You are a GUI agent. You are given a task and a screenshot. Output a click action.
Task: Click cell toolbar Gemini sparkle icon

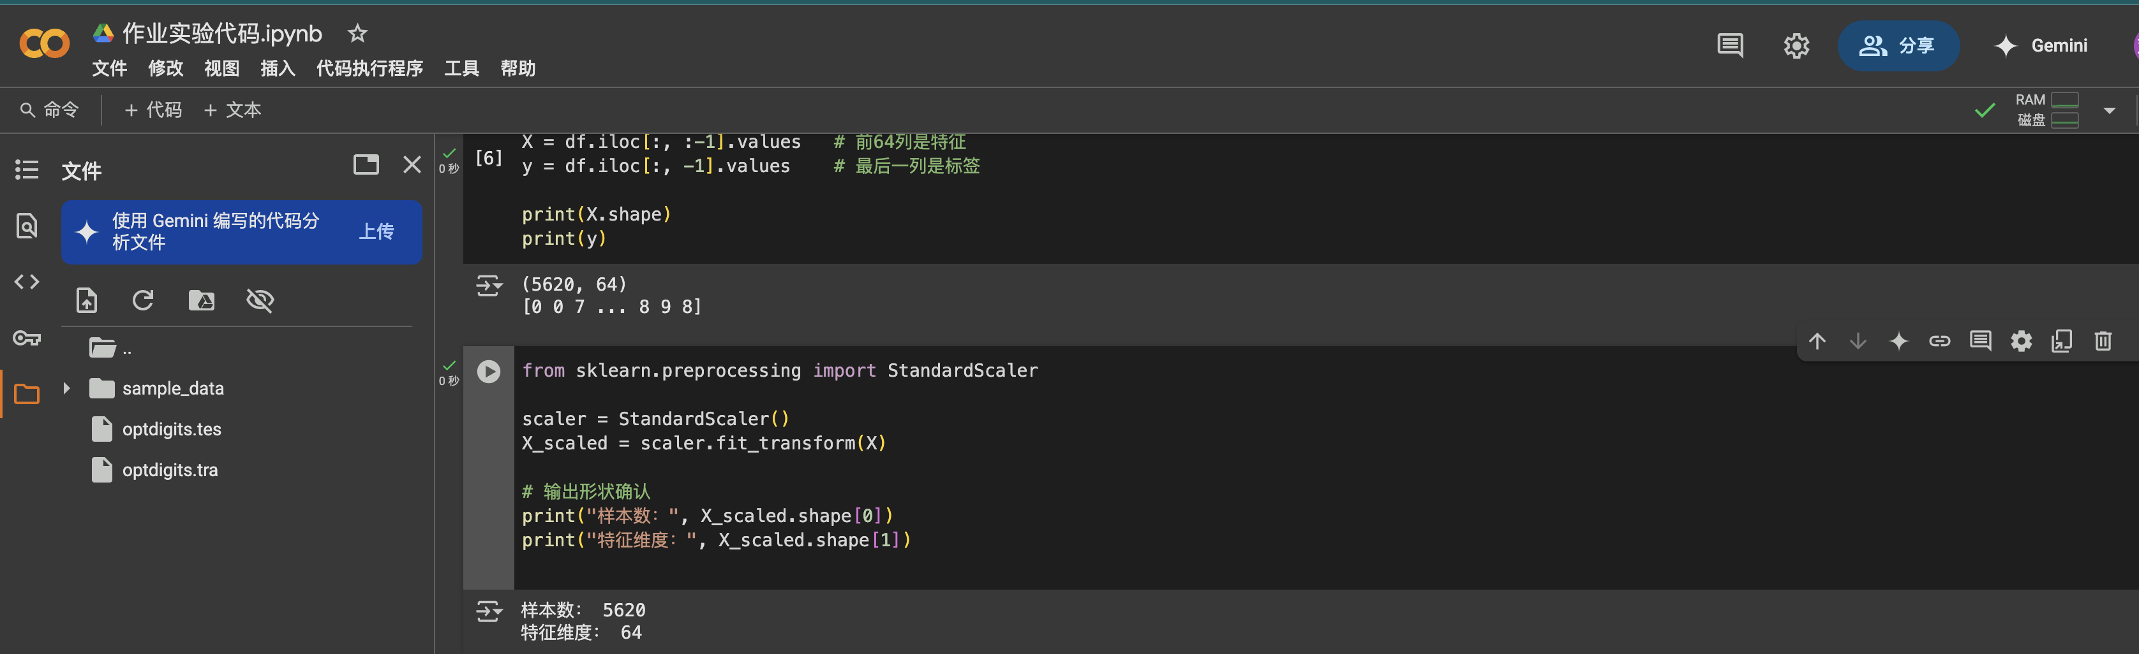coord(1898,341)
